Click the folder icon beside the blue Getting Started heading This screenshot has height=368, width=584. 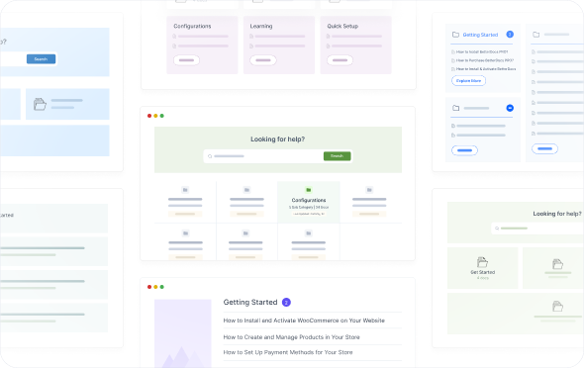(455, 35)
